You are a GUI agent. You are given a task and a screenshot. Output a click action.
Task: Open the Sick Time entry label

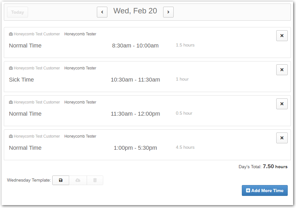(x=21, y=80)
